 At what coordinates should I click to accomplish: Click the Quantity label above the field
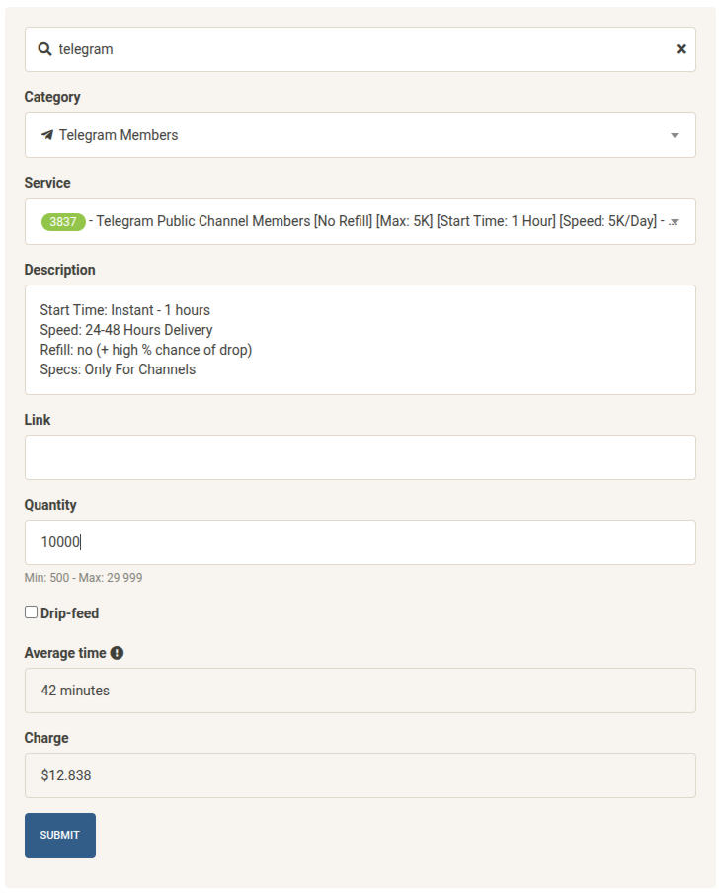[x=50, y=505]
